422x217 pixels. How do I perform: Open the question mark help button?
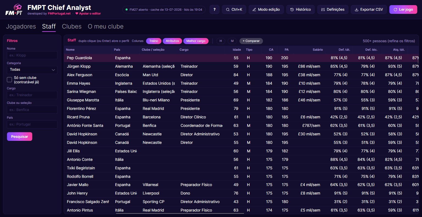tap(215, 9)
